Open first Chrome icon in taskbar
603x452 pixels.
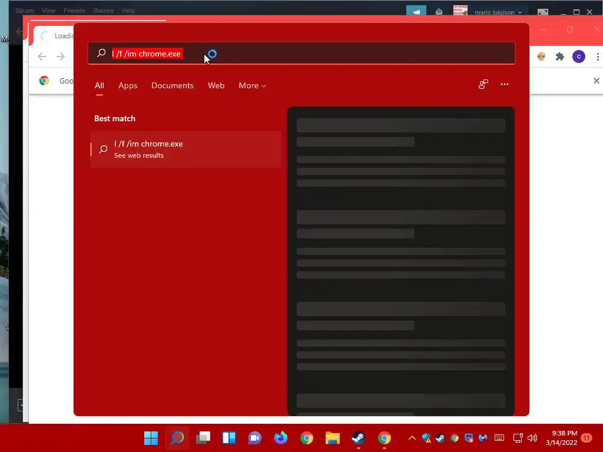coord(306,438)
